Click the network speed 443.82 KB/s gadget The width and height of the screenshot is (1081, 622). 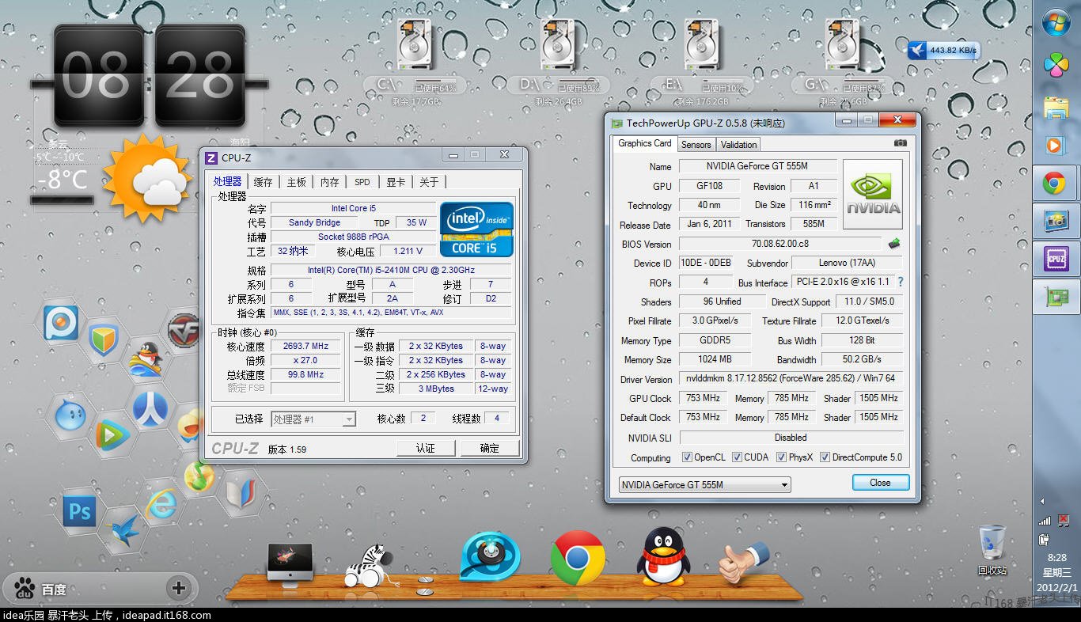tap(944, 51)
